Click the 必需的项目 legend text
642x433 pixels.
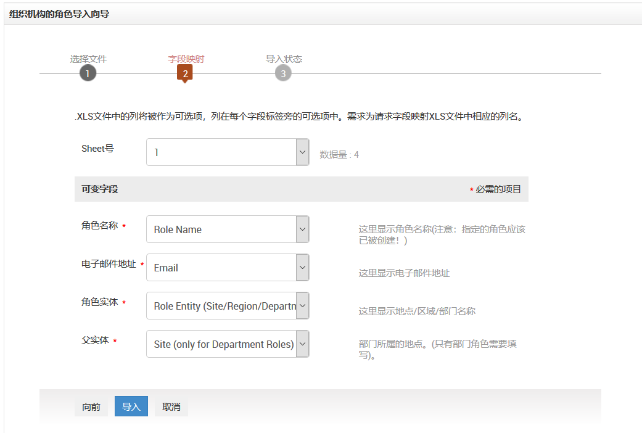498,189
